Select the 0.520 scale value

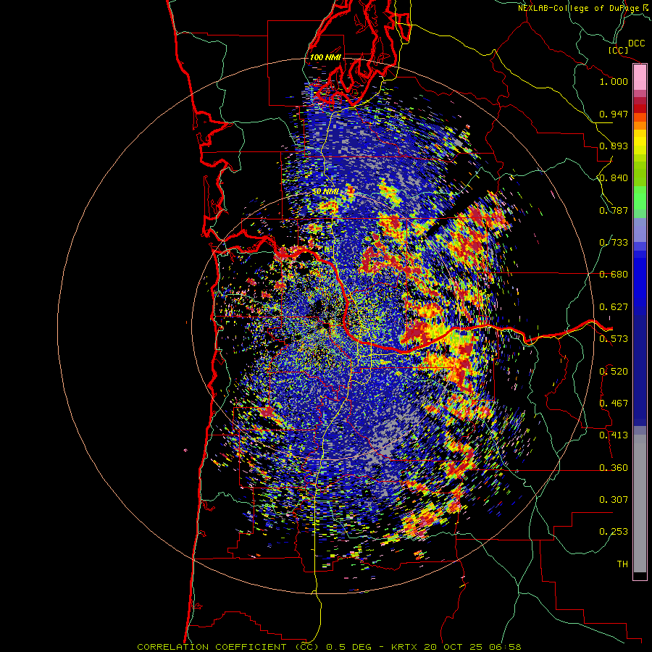[614, 372]
